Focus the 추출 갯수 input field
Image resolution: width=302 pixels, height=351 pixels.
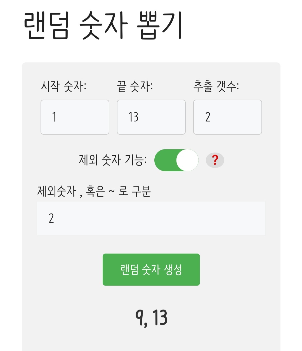227,117
